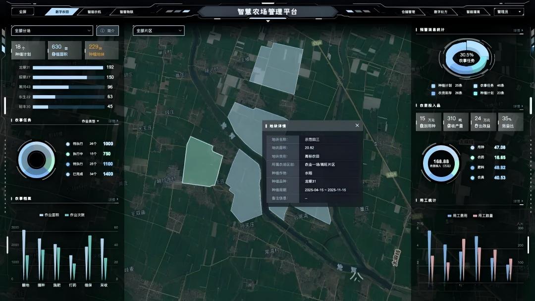The height and width of the screenshot is (301, 535).
Task: Open 详情 link for 预警消息统计
Action: 518,30
